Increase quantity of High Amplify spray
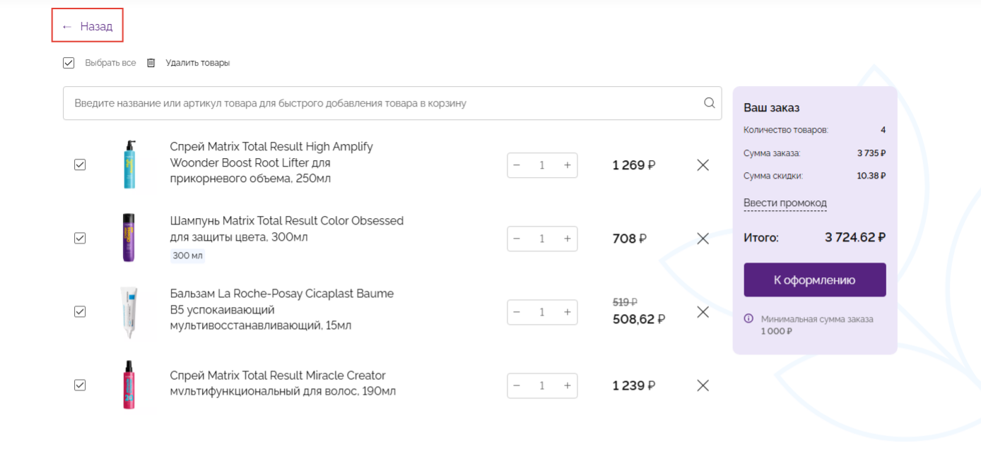 point(567,165)
